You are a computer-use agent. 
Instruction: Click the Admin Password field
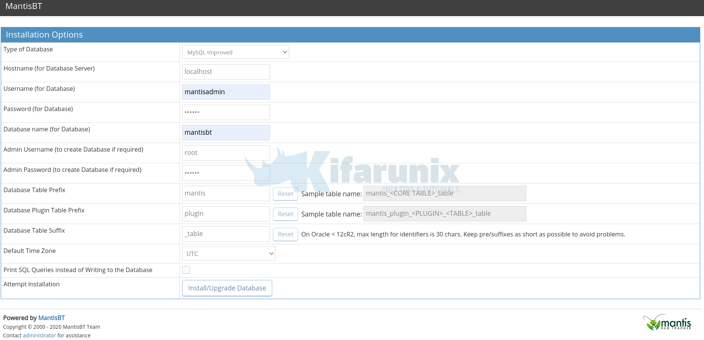(x=226, y=173)
